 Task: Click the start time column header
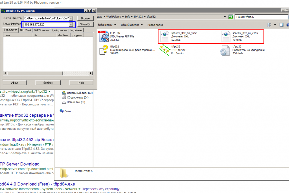pos(63,35)
